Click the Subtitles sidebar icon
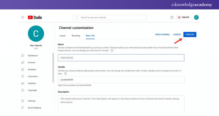 23,83
